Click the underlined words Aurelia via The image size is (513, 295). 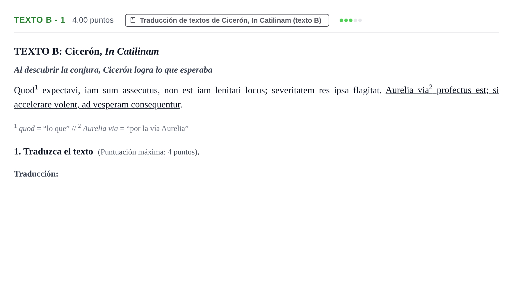[407, 90]
